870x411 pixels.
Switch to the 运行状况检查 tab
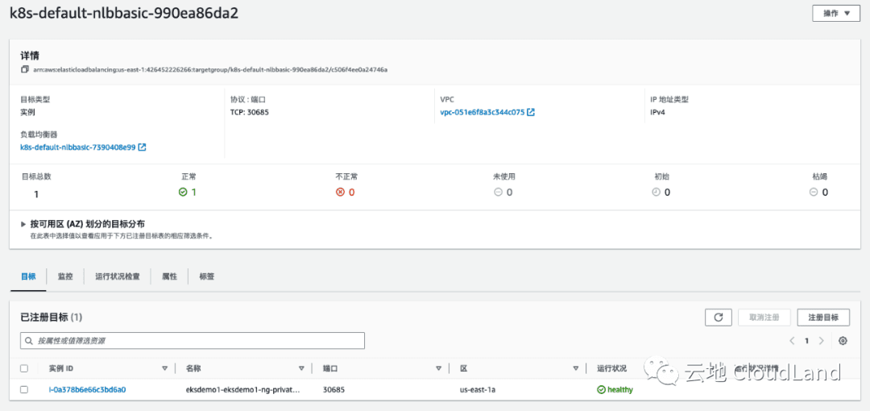tap(118, 276)
